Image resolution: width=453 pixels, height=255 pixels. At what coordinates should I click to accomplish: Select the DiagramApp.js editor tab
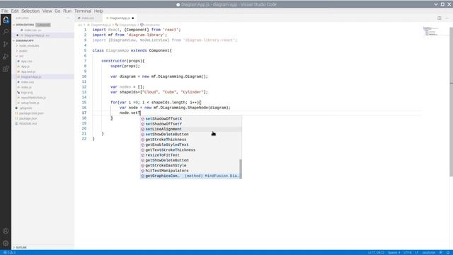coord(120,18)
